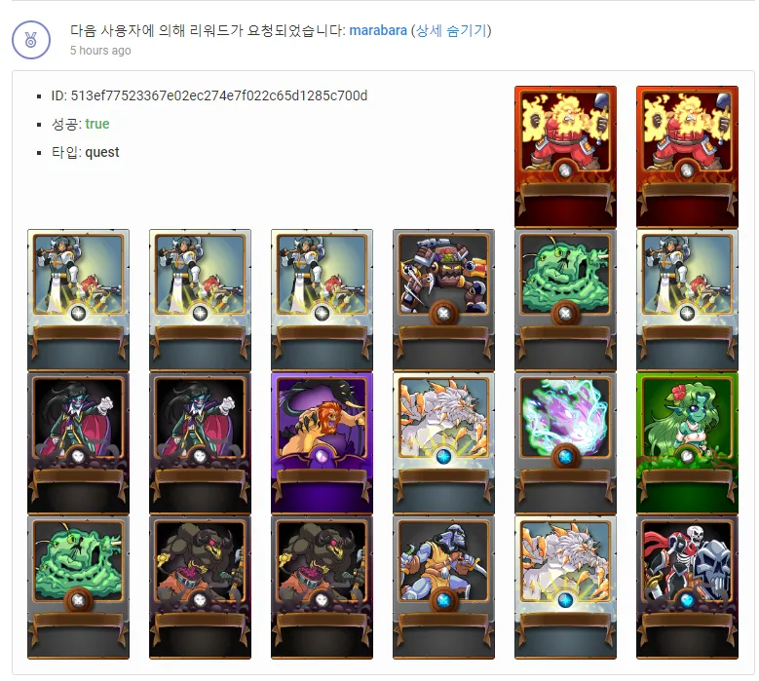Viewport: 759px width, 681px height.
Task: Collapse details via 상세 숨기기 link
Action: [x=451, y=30]
